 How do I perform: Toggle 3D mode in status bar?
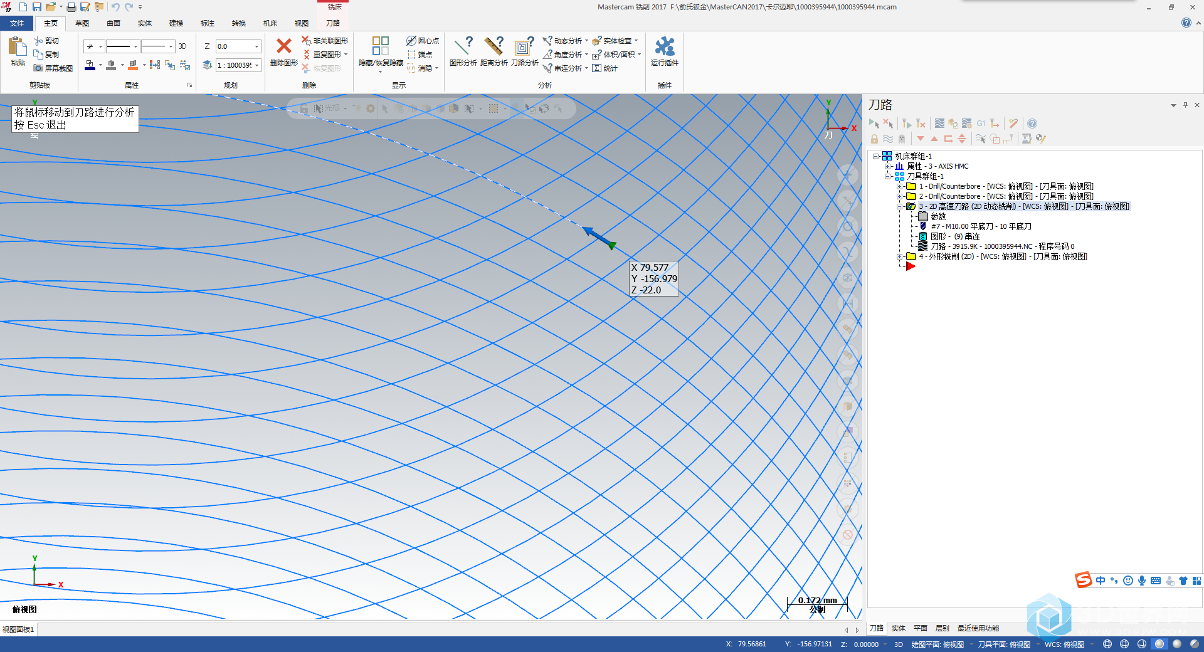(x=898, y=644)
